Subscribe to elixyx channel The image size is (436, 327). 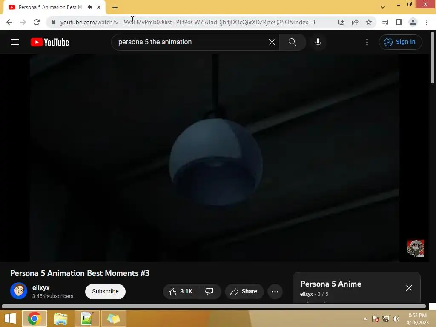106,291
